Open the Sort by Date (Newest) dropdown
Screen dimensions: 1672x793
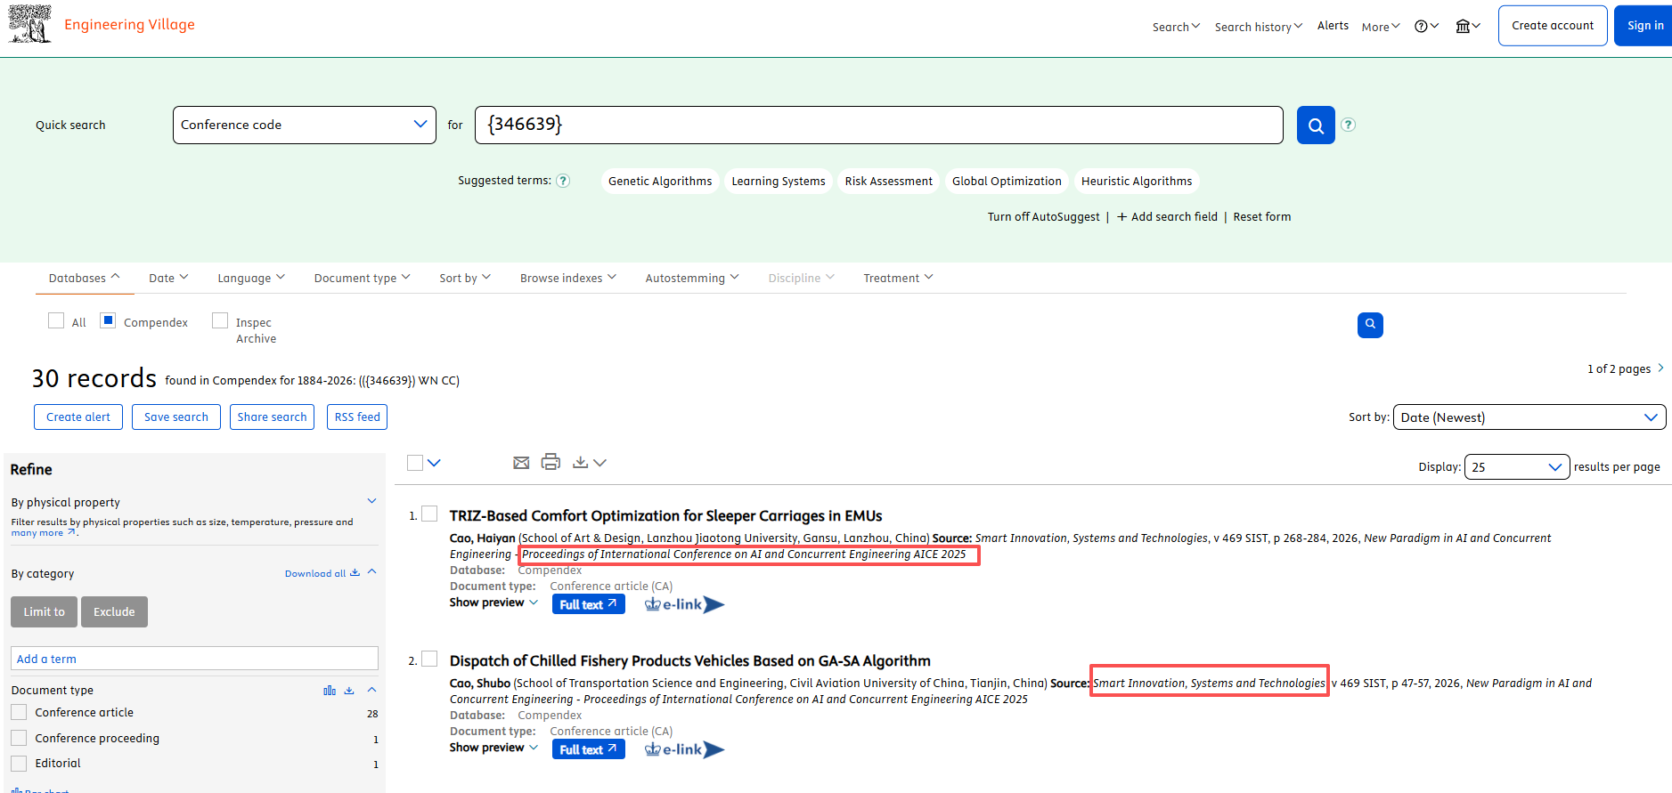1528,417
